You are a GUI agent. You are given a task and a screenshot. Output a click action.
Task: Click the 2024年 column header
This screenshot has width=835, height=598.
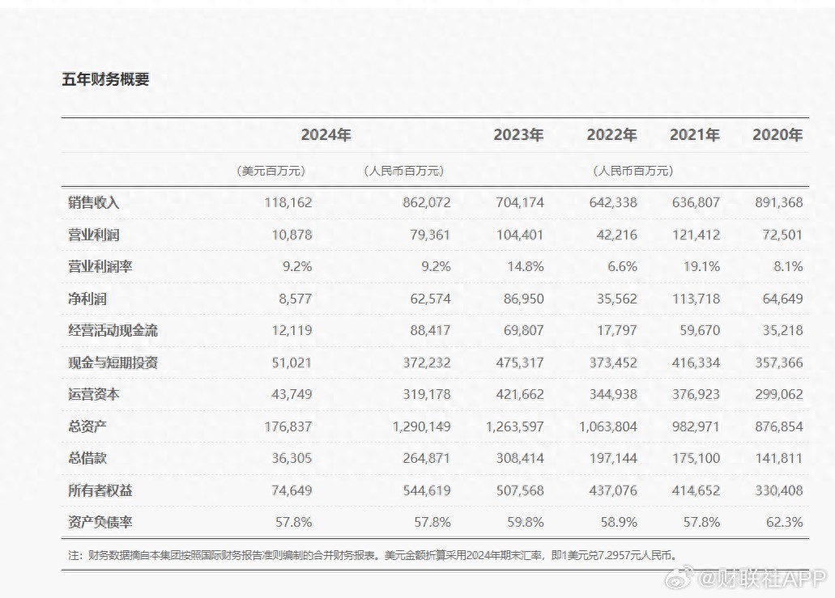click(326, 135)
